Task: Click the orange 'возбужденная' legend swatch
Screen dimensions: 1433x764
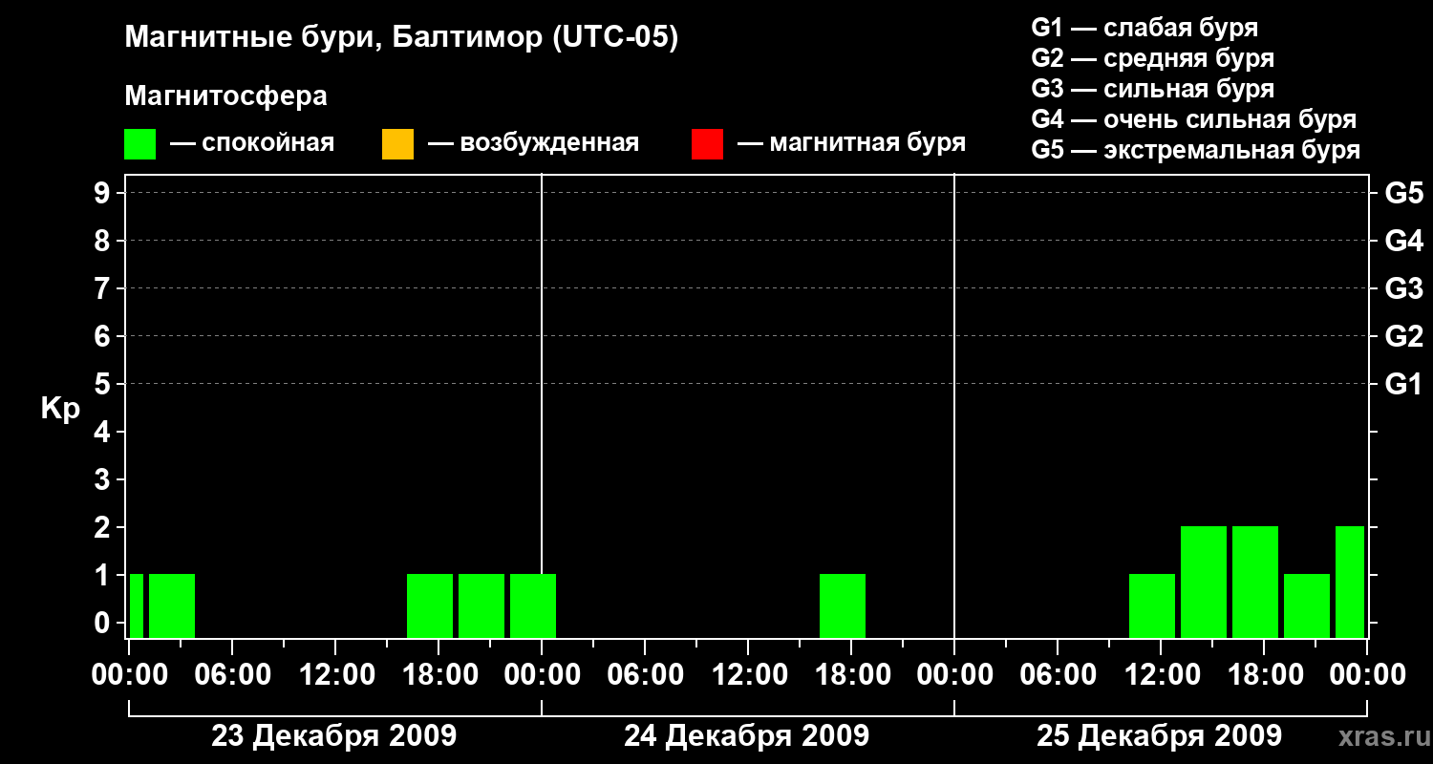Action: point(397,144)
